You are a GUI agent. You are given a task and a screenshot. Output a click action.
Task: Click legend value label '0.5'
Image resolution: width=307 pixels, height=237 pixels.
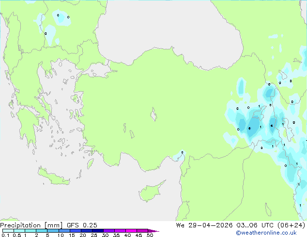tap(16, 235)
